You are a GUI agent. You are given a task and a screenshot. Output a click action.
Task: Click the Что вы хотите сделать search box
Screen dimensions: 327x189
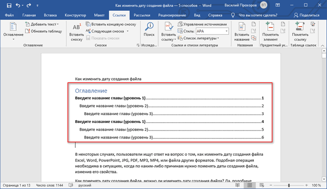pyautogui.click(x=258, y=15)
